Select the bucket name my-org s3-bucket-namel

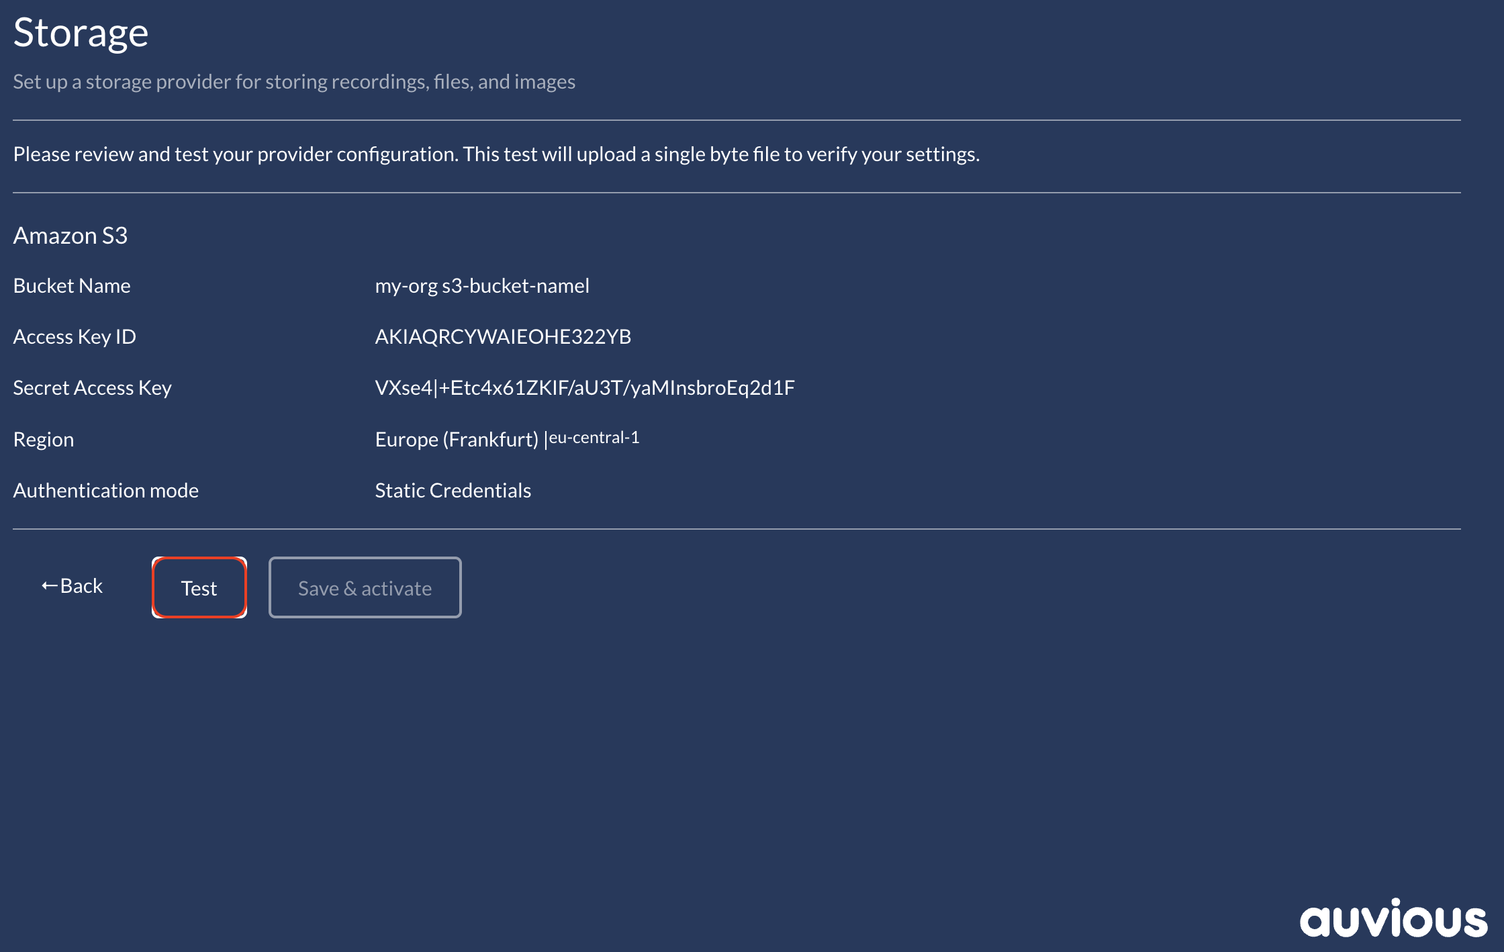click(x=482, y=285)
